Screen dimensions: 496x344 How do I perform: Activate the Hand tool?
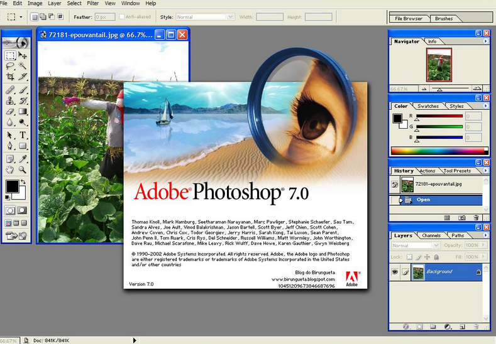[x=10, y=169]
